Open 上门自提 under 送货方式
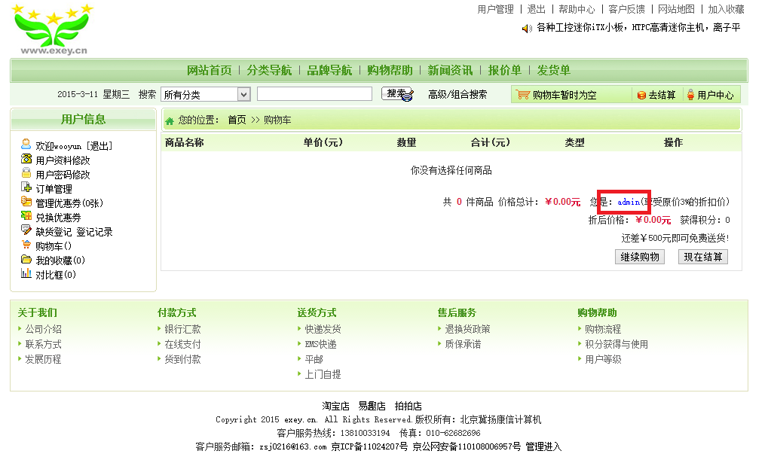Viewport: 771px width, 457px height. click(323, 374)
